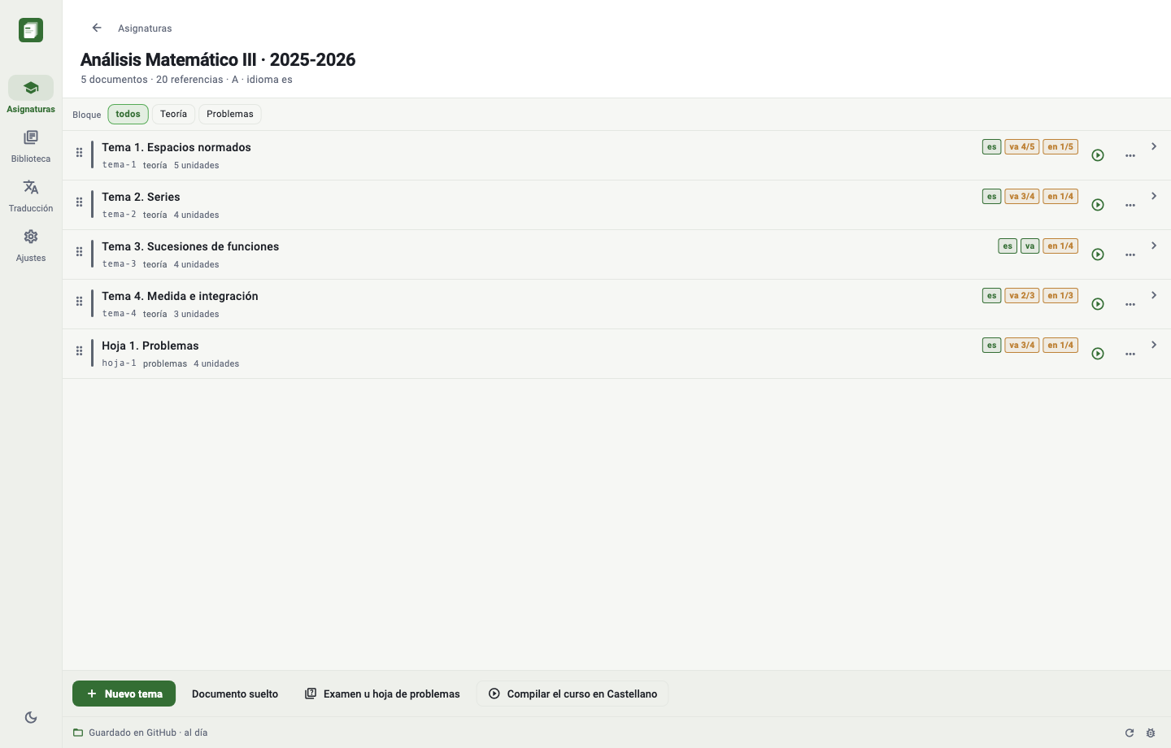This screenshot has height=748, width=1171.
Task: Open Ajustes gear in sidebar
Action: tap(31, 246)
